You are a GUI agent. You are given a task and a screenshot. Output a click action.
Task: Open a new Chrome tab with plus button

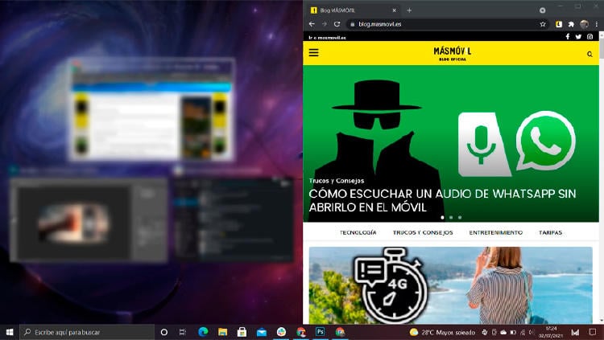[409, 10]
